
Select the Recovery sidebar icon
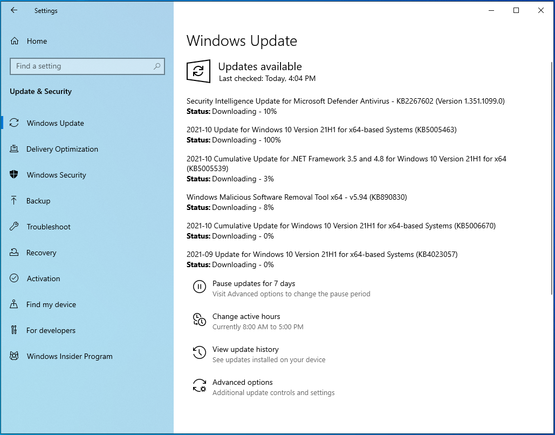pos(15,253)
